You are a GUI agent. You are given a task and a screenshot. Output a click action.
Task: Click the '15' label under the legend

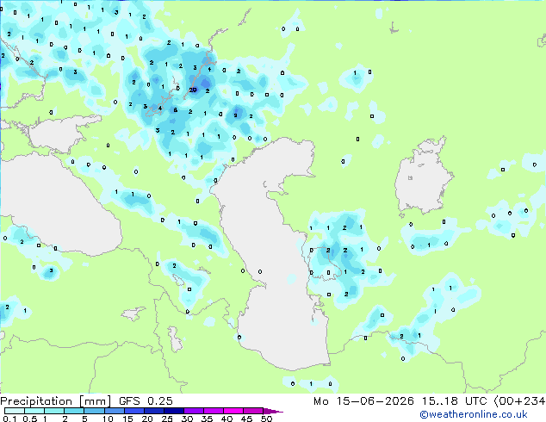(127, 419)
